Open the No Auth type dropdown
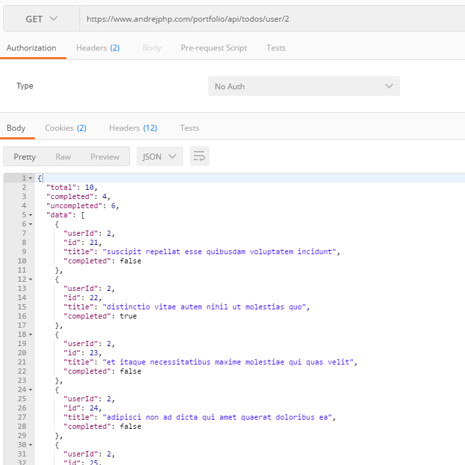 click(303, 86)
